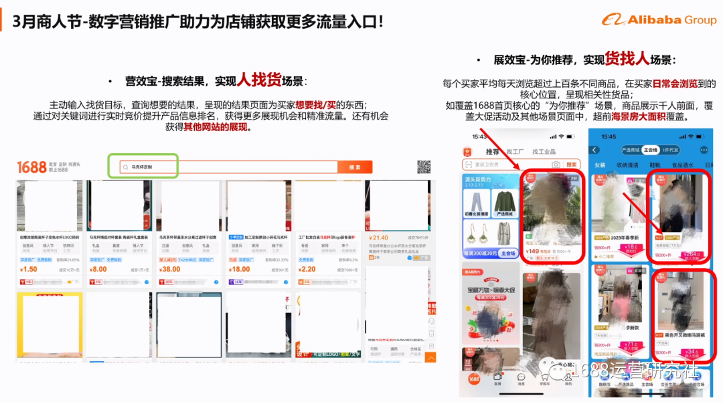Viewport: 723px width, 402px height.
Task: Tap the three-dot more menu icon
Action: (704, 150)
